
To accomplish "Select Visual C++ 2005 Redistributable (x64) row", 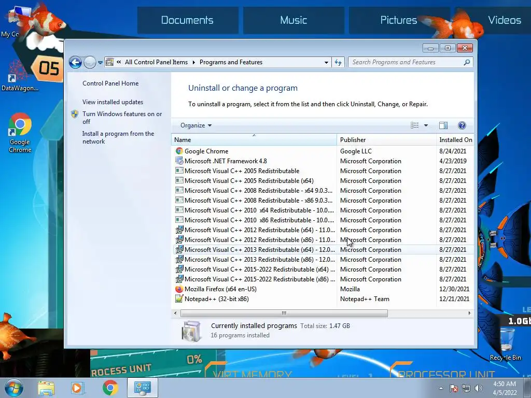I will pos(324,181).
